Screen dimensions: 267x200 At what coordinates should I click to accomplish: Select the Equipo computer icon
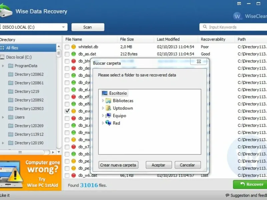pos(108,116)
